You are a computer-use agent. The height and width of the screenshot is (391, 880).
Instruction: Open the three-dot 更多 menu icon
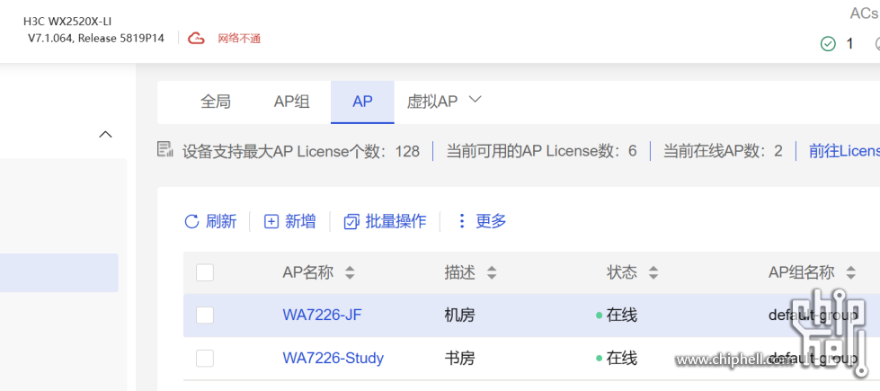pos(462,221)
